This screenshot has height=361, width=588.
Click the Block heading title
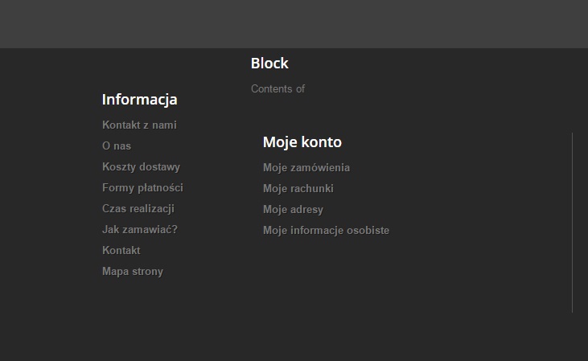click(x=269, y=64)
